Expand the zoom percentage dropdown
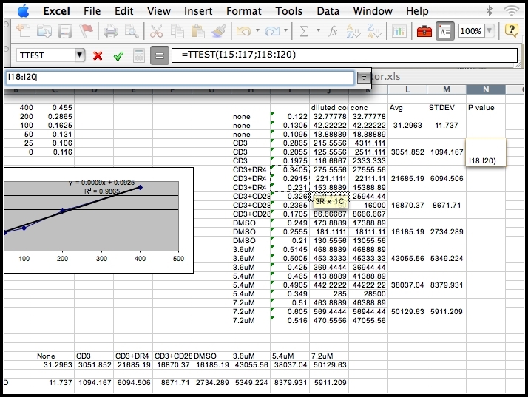The width and height of the screenshot is (528, 397). click(490, 31)
